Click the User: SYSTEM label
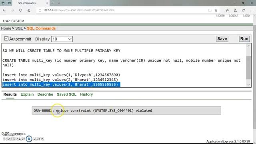This screenshot has height=144, width=256. tap(14, 21)
